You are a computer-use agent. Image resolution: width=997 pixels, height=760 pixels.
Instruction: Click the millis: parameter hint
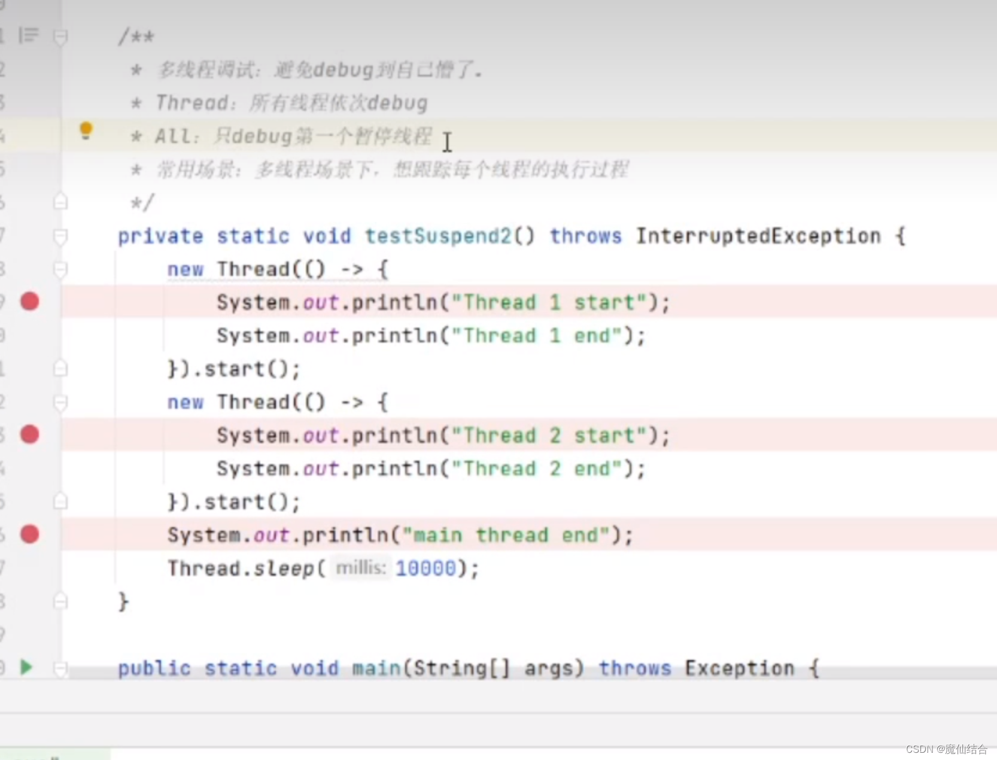tap(361, 567)
